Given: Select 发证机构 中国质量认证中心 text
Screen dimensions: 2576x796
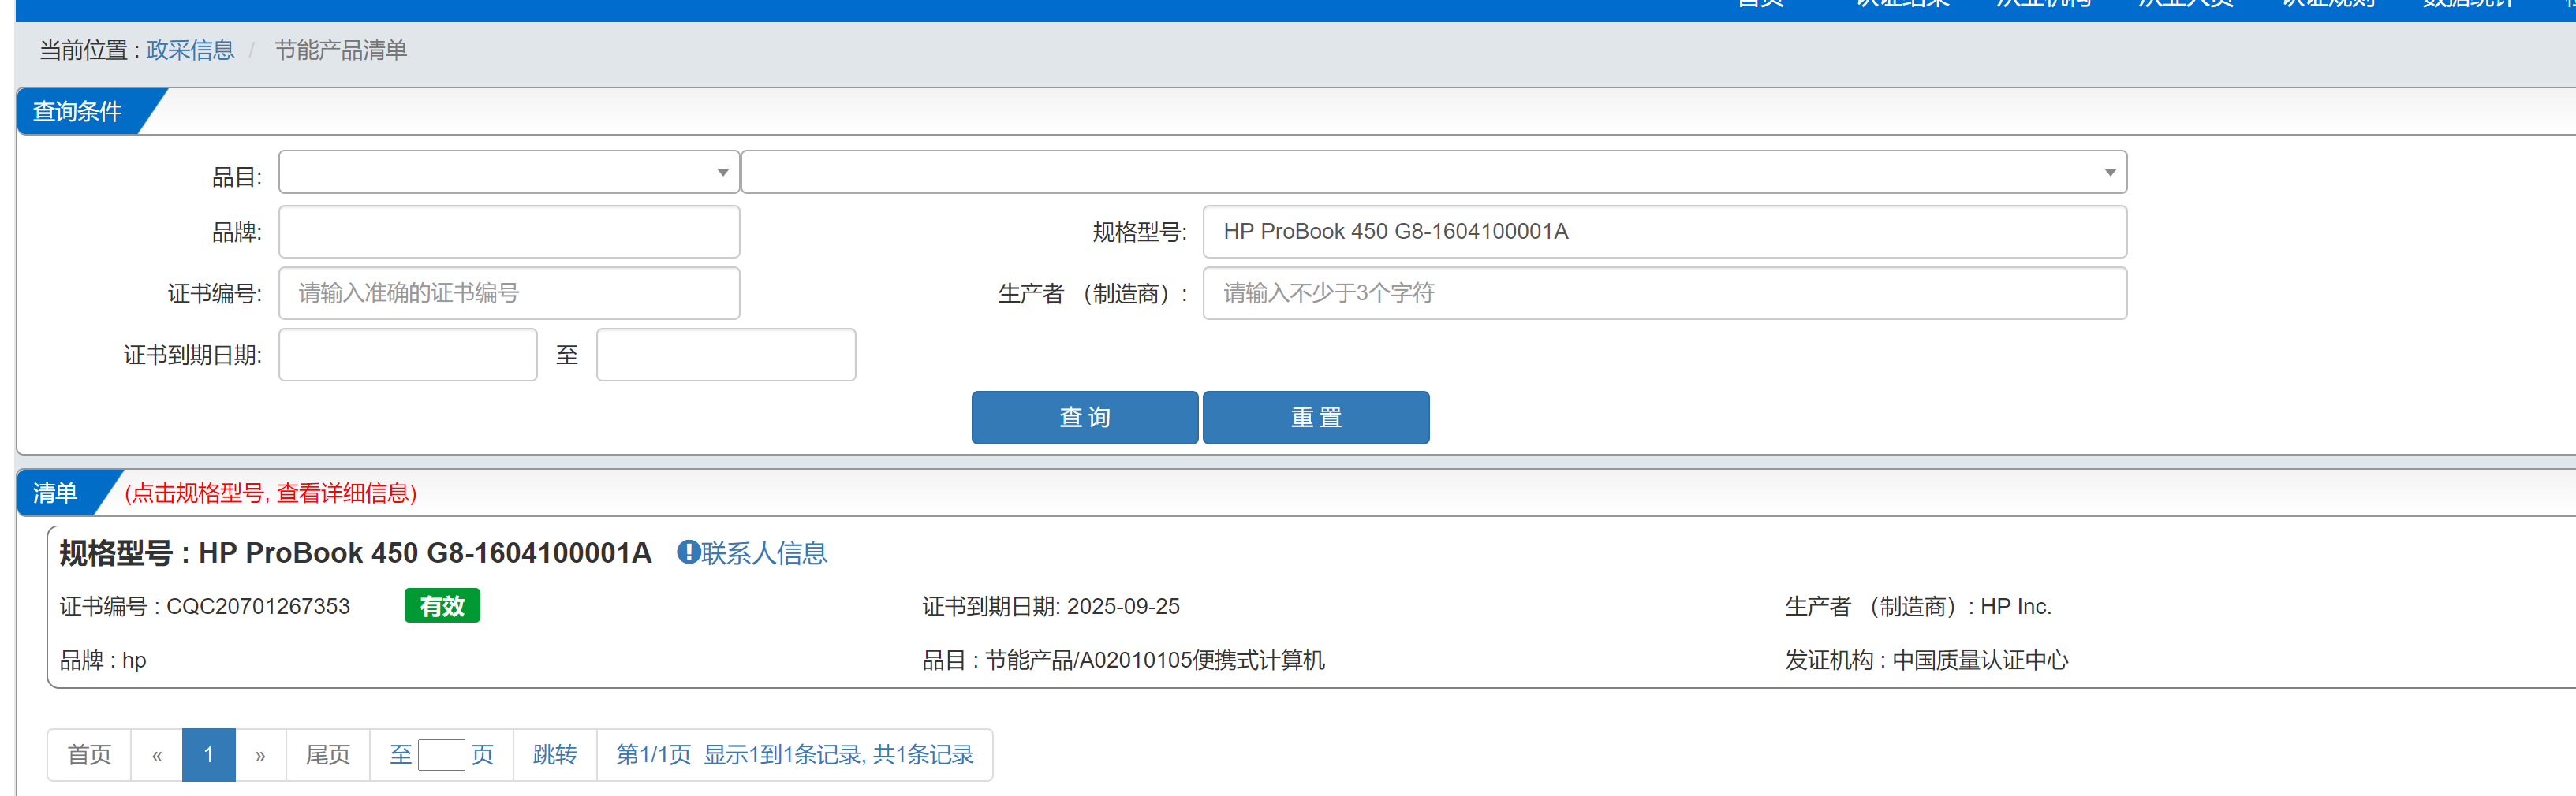Looking at the screenshot, I should (1927, 660).
